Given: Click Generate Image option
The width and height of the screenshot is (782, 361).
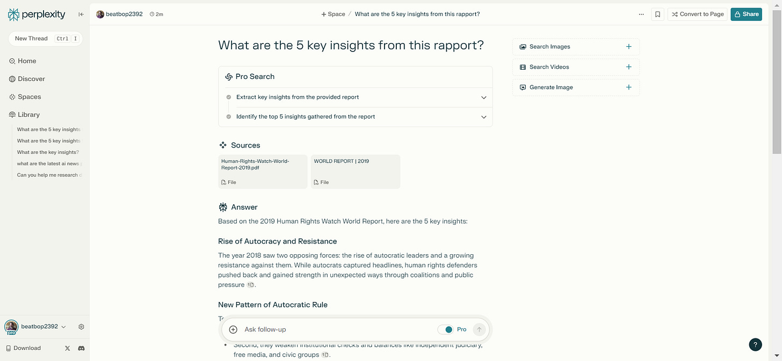Looking at the screenshot, I should [x=576, y=87].
